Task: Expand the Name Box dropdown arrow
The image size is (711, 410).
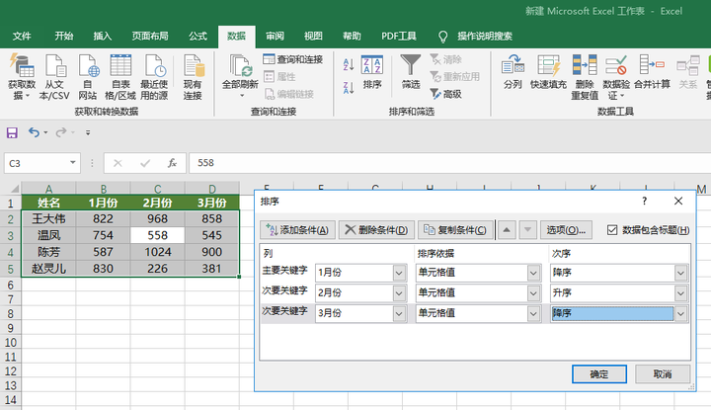Action: tap(72, 162)
